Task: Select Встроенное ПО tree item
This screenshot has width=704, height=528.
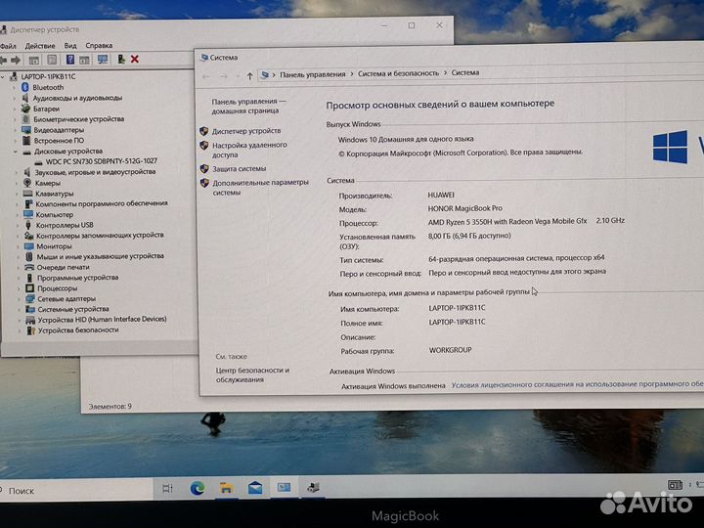Action: click(59, 141)
